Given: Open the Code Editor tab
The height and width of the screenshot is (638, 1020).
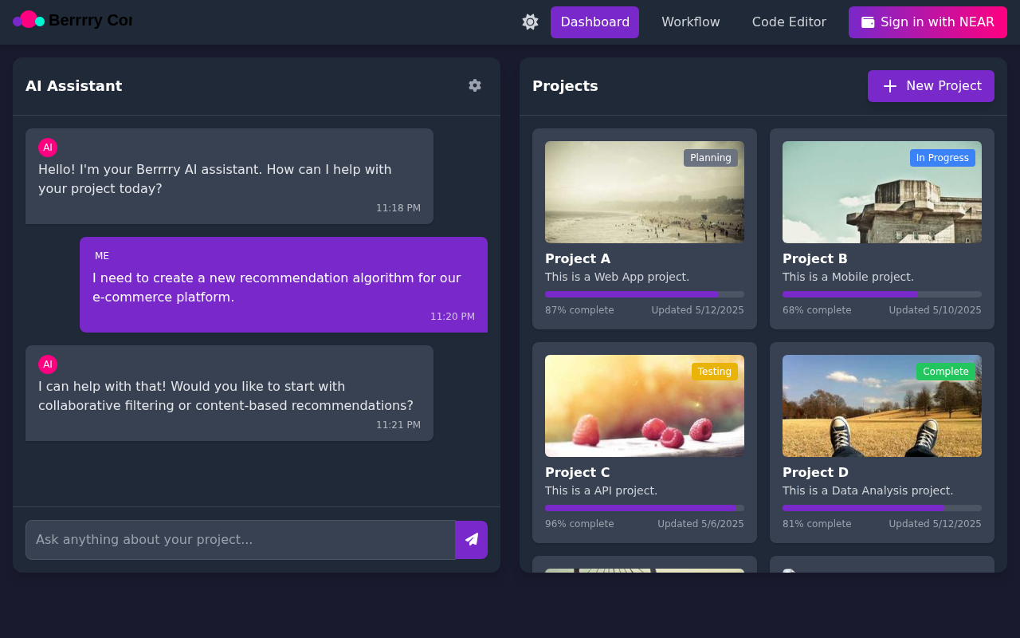Looking at the screenshot, I should (x=789, y=22).
